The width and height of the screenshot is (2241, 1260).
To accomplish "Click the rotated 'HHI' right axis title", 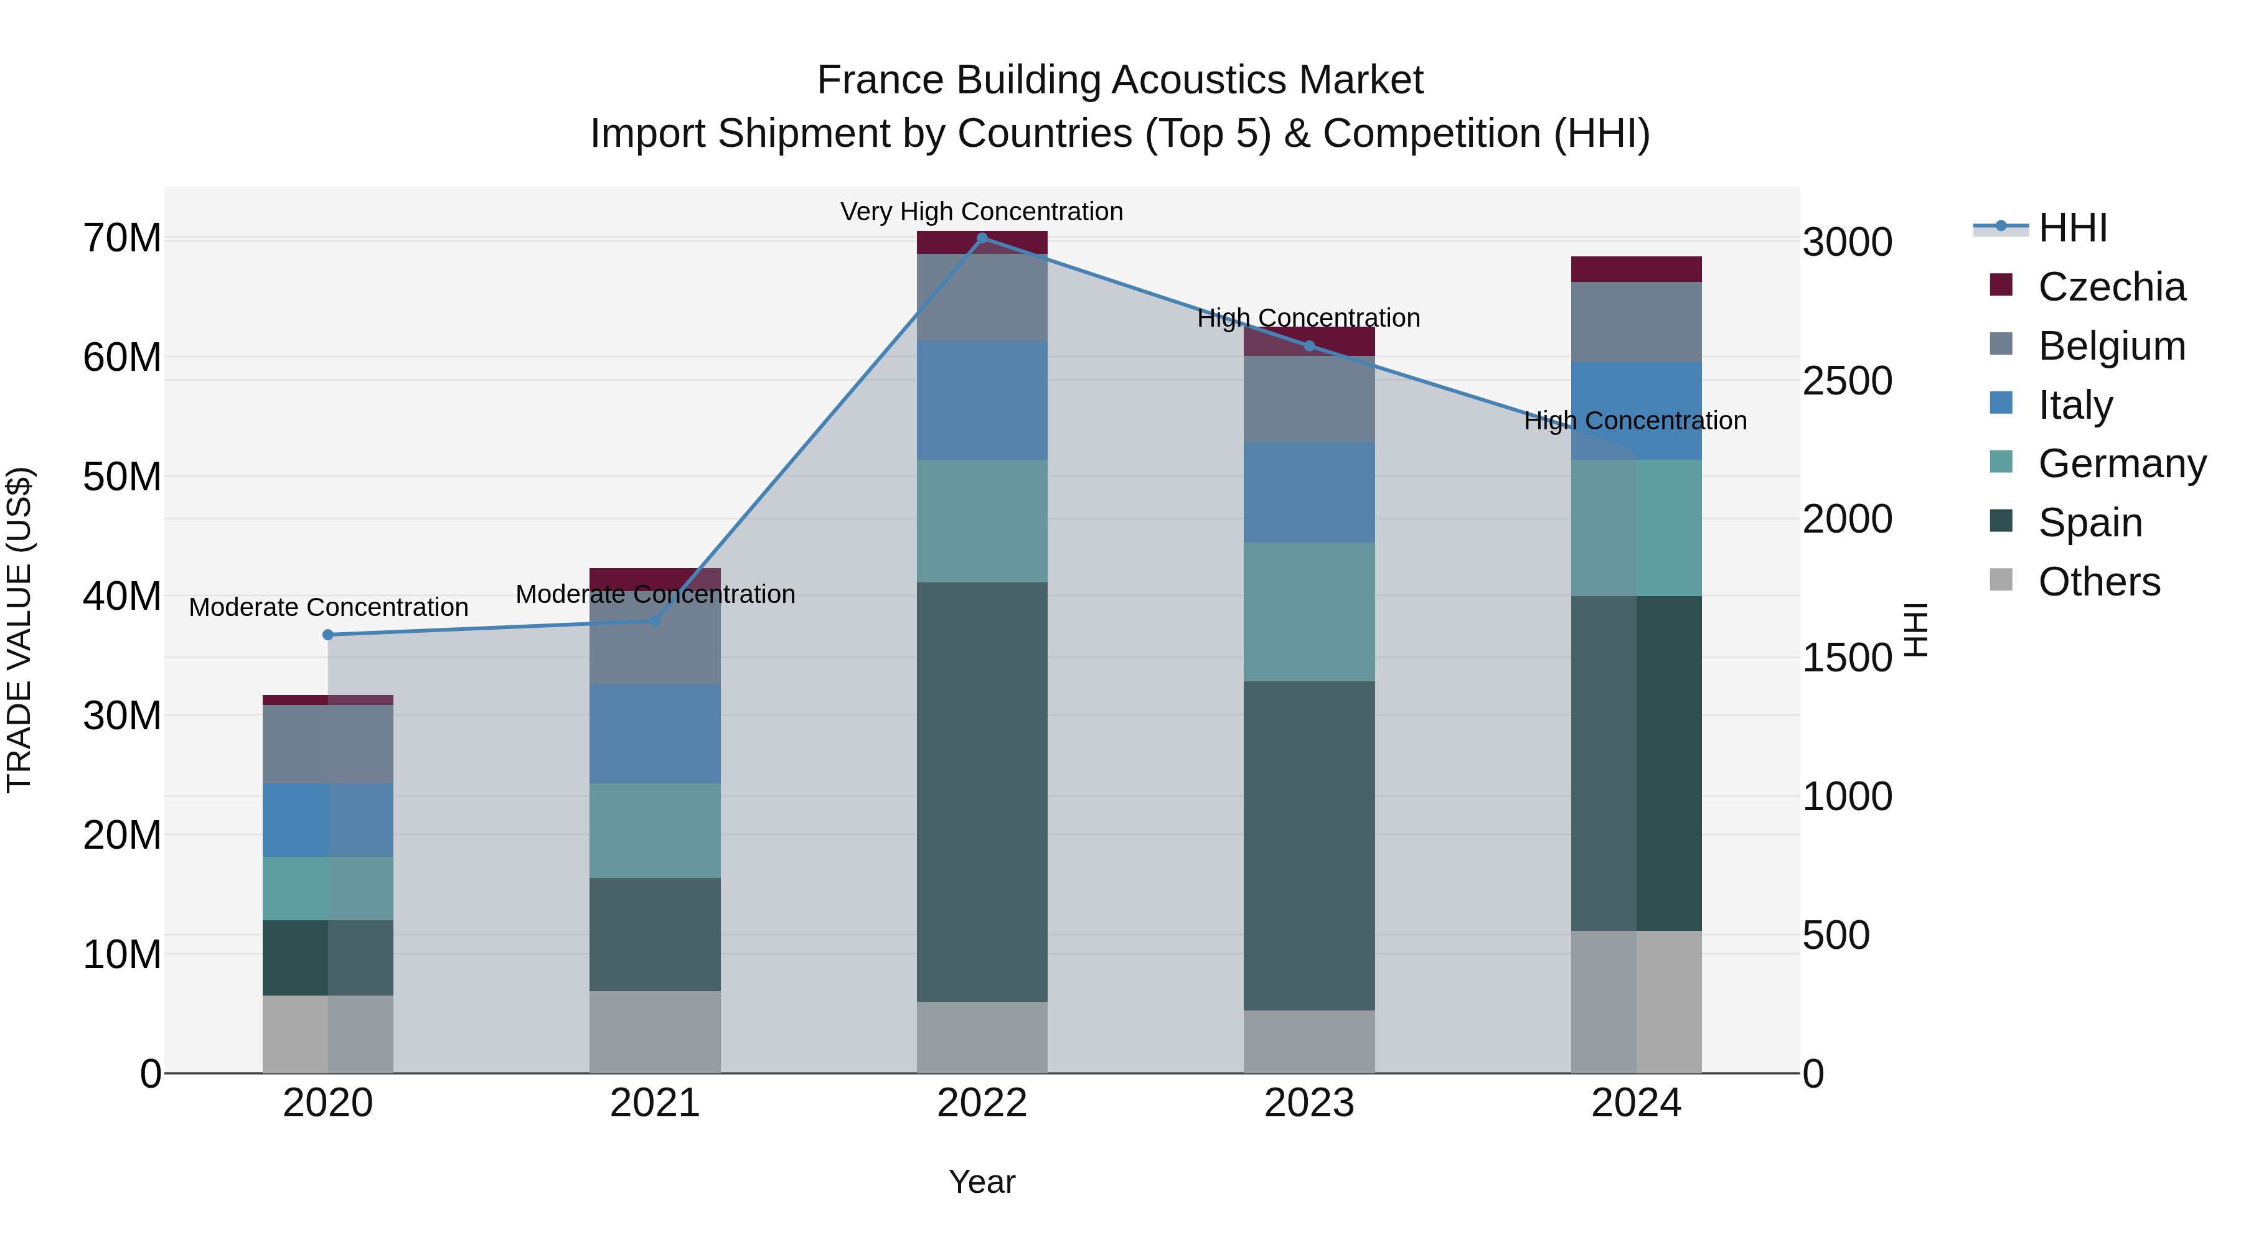I will [1917, 630].
